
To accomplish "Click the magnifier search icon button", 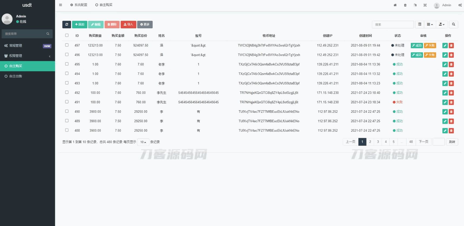I will point(453,25).
